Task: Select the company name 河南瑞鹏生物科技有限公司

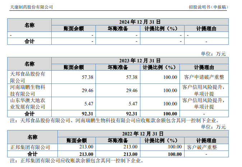Action: (x=28, y=90)
